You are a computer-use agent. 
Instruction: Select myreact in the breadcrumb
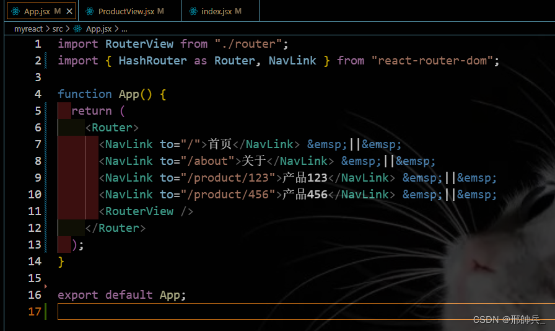[28, 29]
